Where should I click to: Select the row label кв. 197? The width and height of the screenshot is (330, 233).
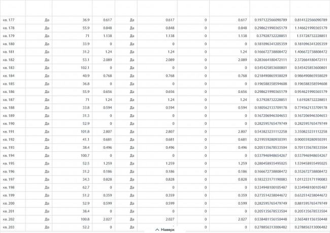(9, 179)
